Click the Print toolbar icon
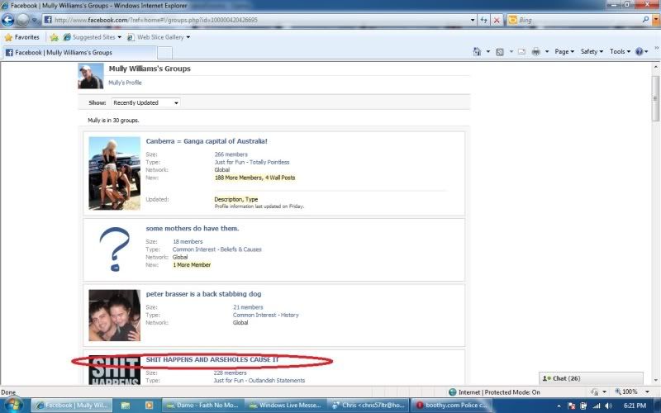 (535, 51)
